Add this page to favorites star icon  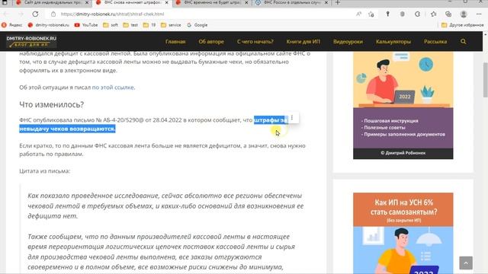371,14
